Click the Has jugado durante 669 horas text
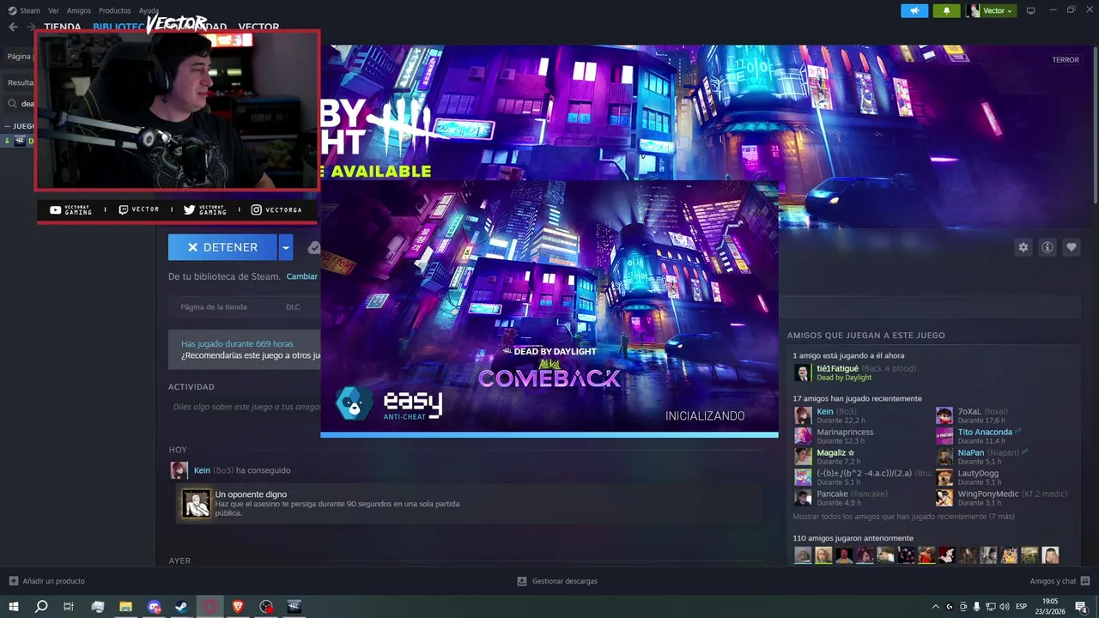The width and height of the screenshot is (1099, 618). click(237, 344)
